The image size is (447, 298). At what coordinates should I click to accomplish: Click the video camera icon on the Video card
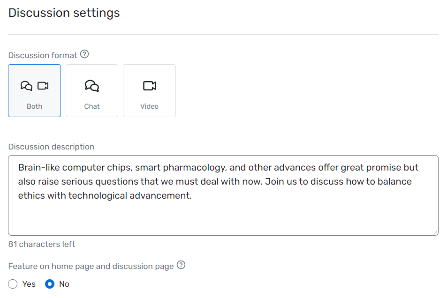(x=149, y=86)
